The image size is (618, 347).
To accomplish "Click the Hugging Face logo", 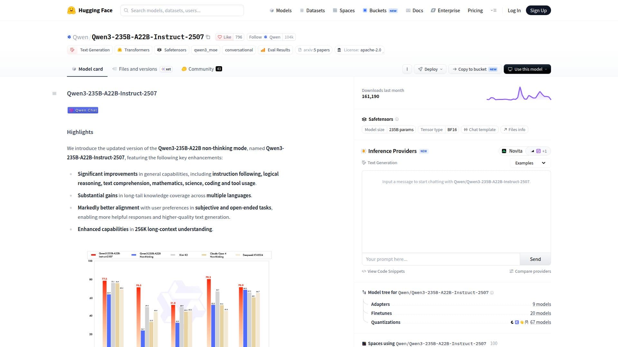I will click(90, 10).
